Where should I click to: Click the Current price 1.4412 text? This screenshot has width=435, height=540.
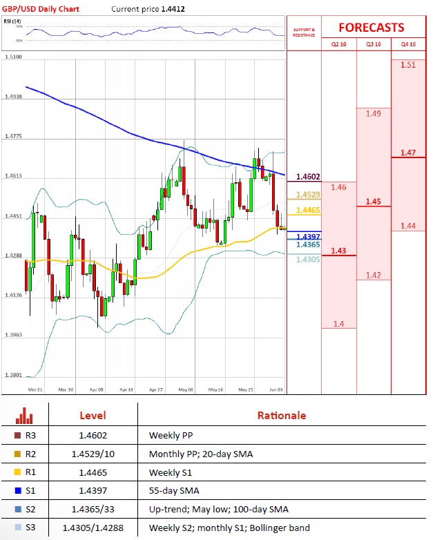(x=148, y=9)
